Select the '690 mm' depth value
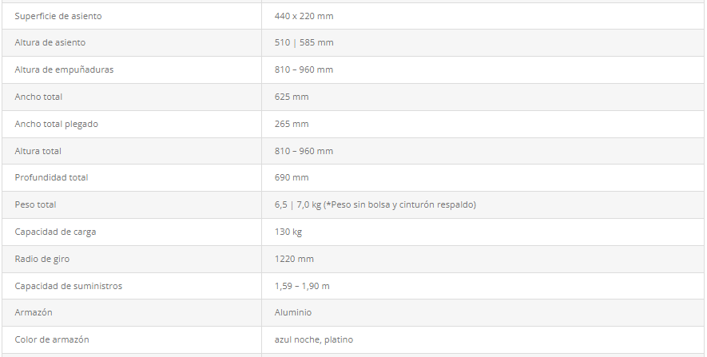The image size is (707, 357). click(292, 177)
